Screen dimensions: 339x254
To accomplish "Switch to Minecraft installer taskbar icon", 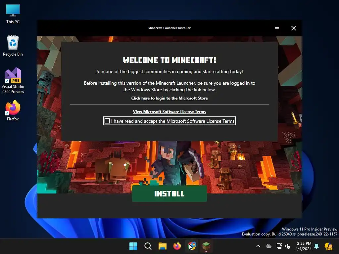I will [x=206, y=246].
